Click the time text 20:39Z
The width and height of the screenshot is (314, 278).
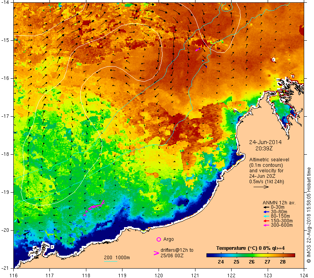264,148
